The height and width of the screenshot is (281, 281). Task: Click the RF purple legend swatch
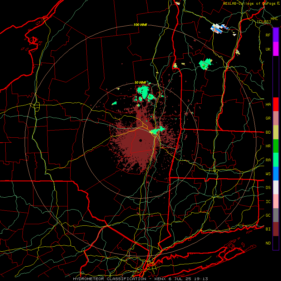click(276, 35)
